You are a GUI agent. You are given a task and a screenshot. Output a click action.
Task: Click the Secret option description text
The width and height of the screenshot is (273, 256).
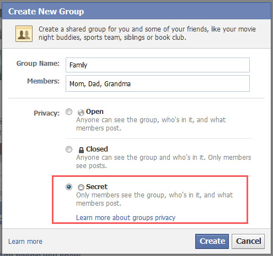pyautogui.click(x=154, y=199)
